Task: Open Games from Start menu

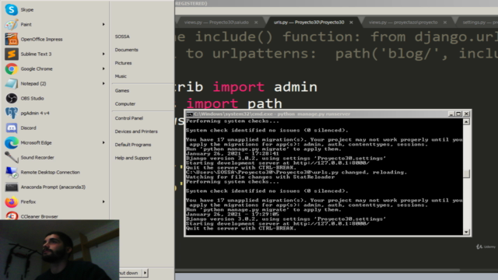Action: (x=122, y=91)
